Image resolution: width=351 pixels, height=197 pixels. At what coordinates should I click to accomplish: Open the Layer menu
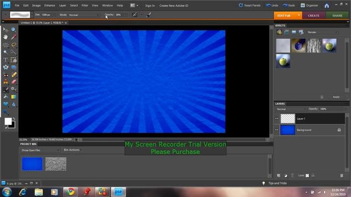63,5
